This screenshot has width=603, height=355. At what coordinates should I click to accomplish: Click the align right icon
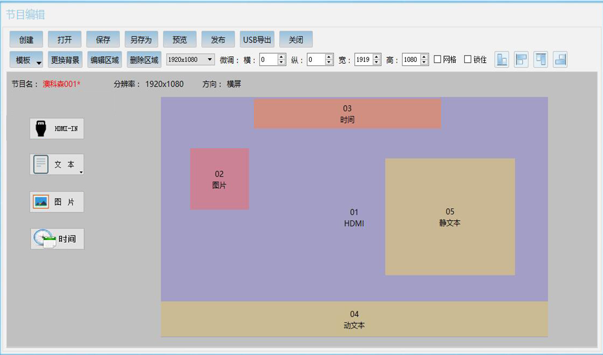pos(560,60)
